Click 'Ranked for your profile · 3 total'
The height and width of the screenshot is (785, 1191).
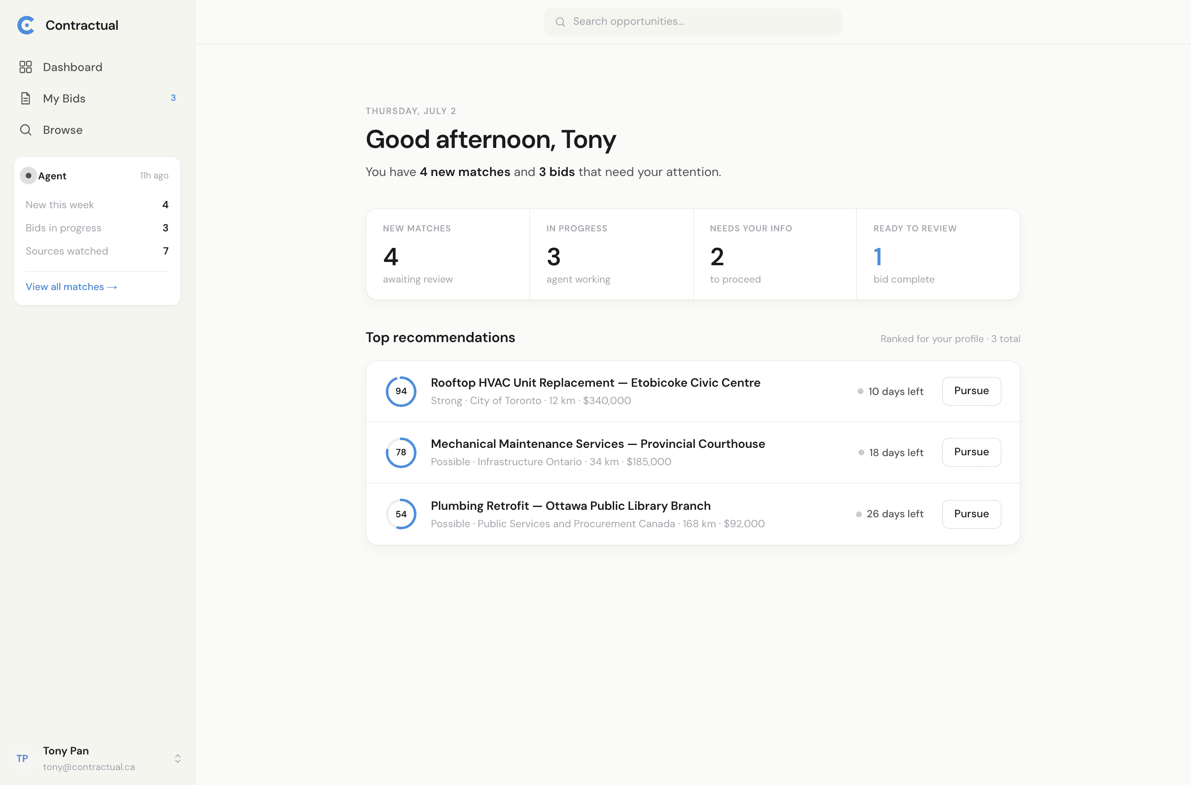click(x=950, y=339)
